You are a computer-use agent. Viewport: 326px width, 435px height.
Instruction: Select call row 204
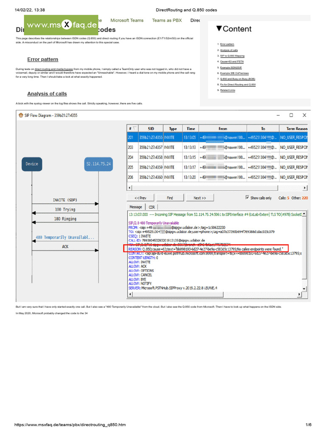217,157
